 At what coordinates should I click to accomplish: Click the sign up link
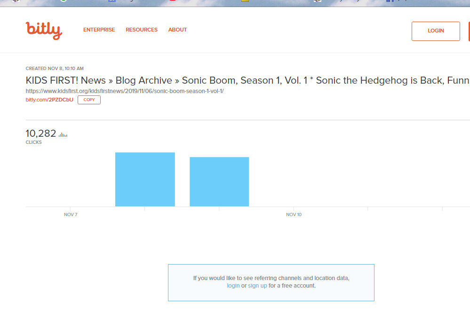257,286
